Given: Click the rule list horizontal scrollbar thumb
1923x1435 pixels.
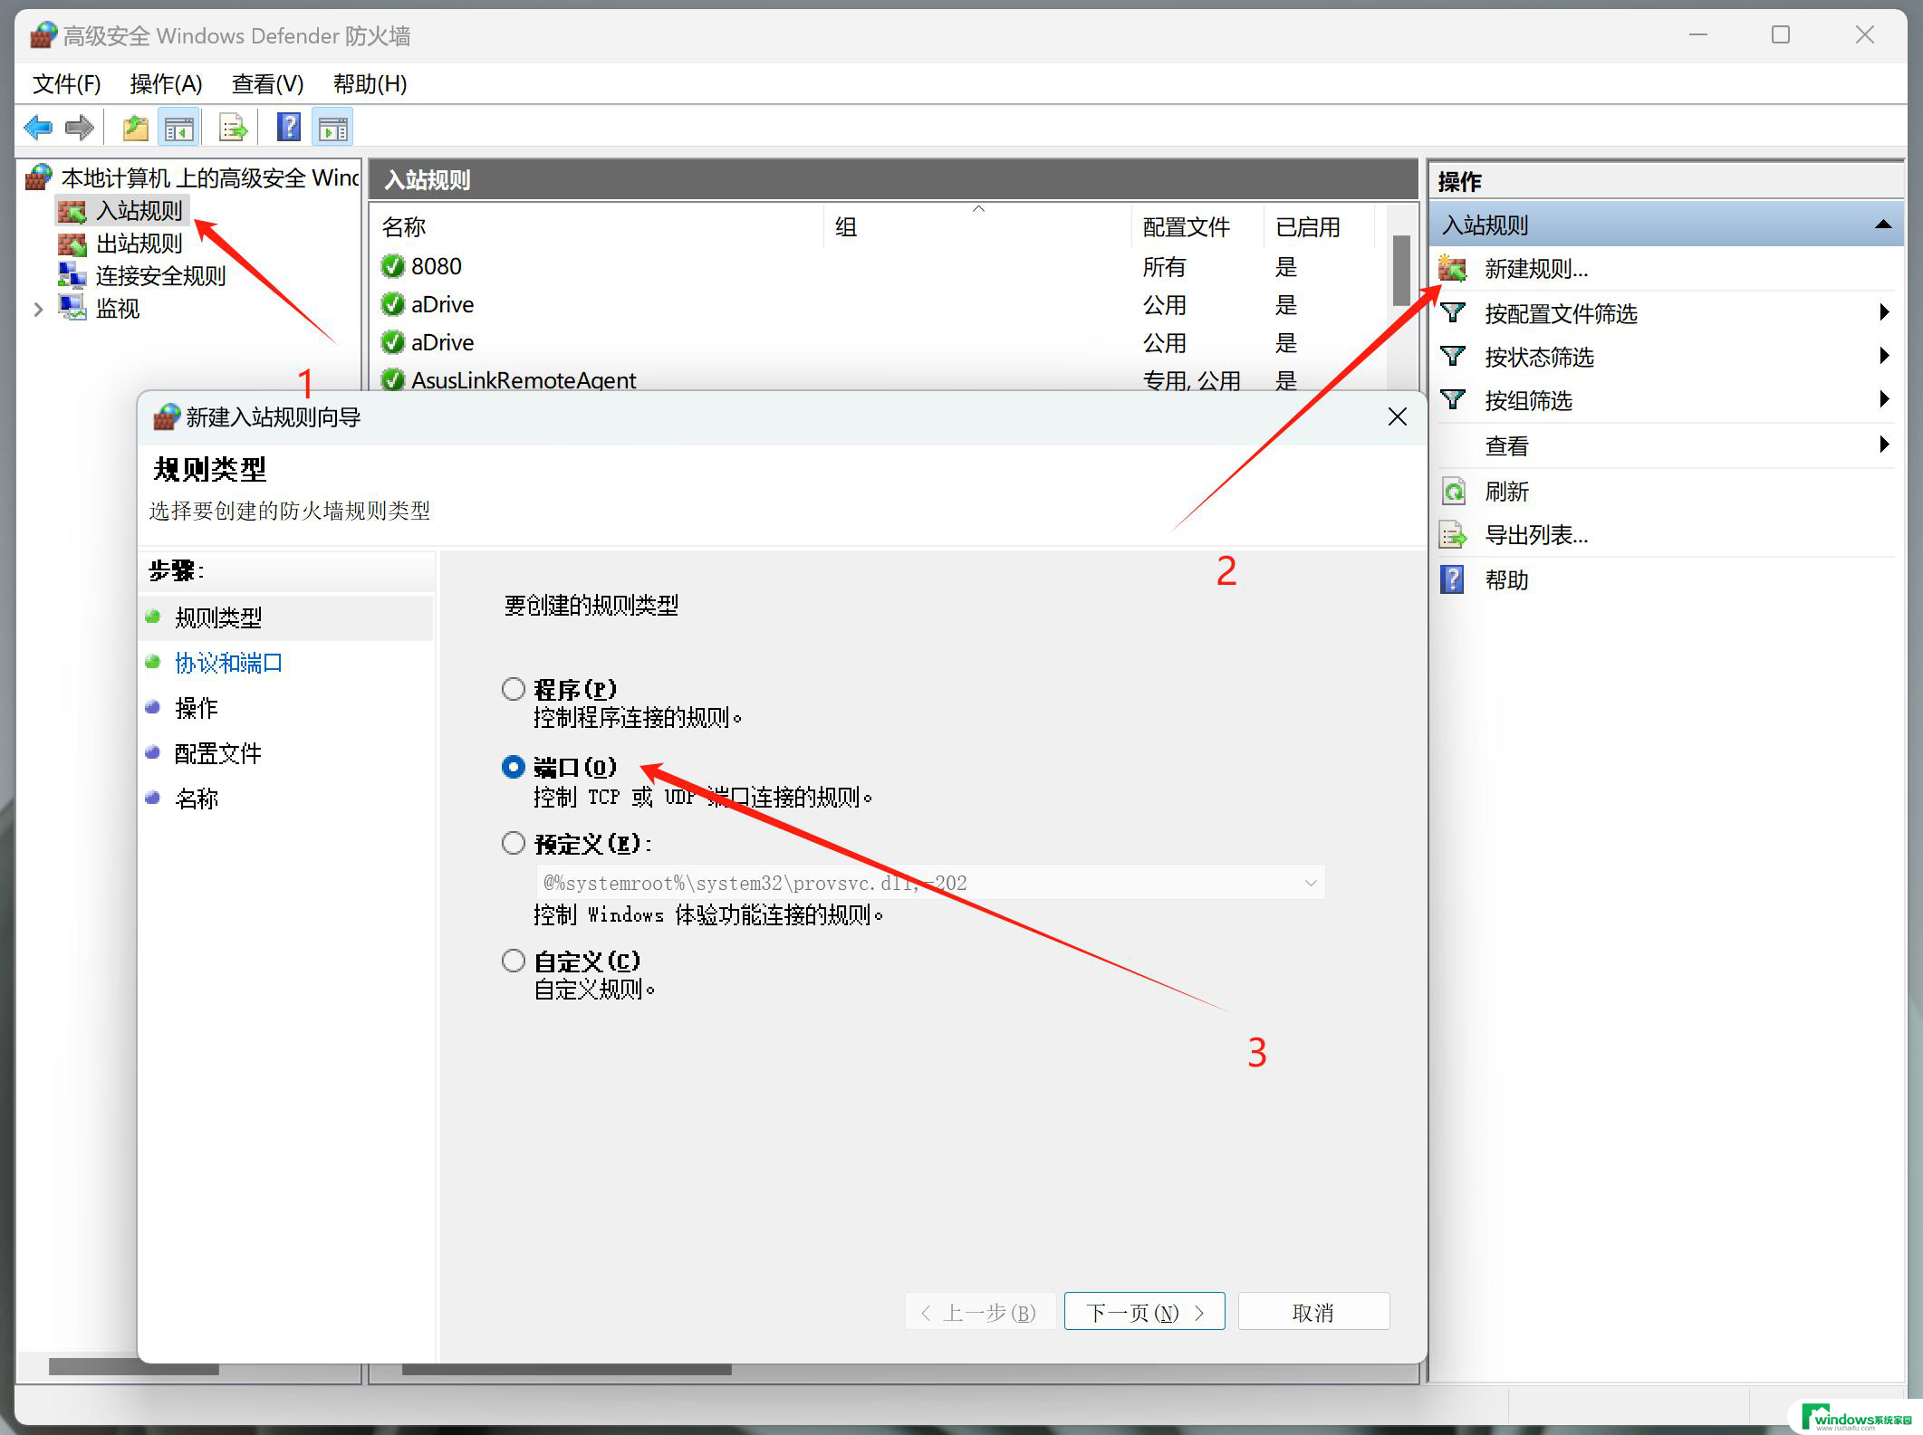Looking at the screenshot, I should point(566,1370).
